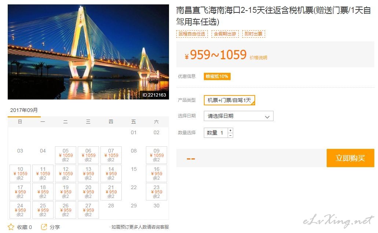This screenshot has width=378, height=233.
Task: Click the 含假期出游 tag
Action: (225, 34)
